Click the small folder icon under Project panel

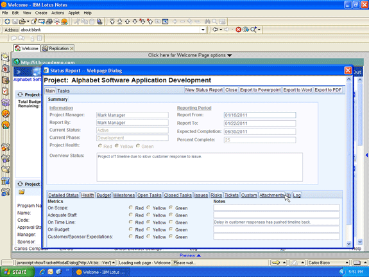point(22,192)
